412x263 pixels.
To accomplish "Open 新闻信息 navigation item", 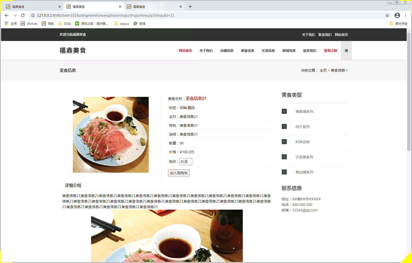I will pos(289,51).
